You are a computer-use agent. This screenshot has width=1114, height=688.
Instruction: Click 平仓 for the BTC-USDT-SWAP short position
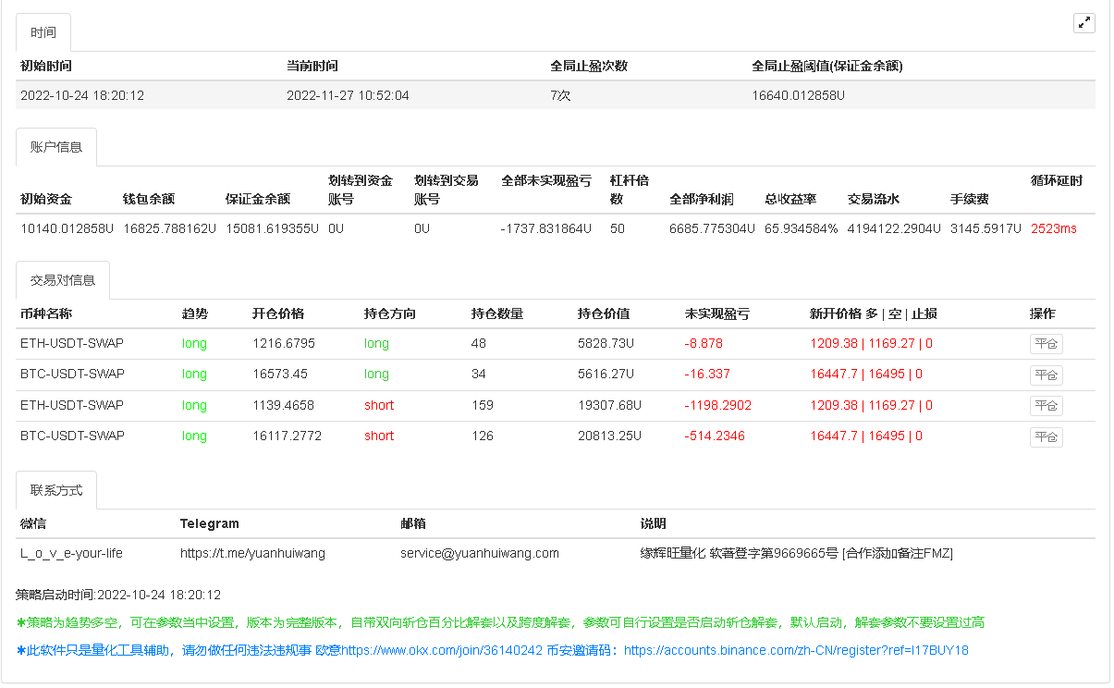click(x=1046, y=436)
